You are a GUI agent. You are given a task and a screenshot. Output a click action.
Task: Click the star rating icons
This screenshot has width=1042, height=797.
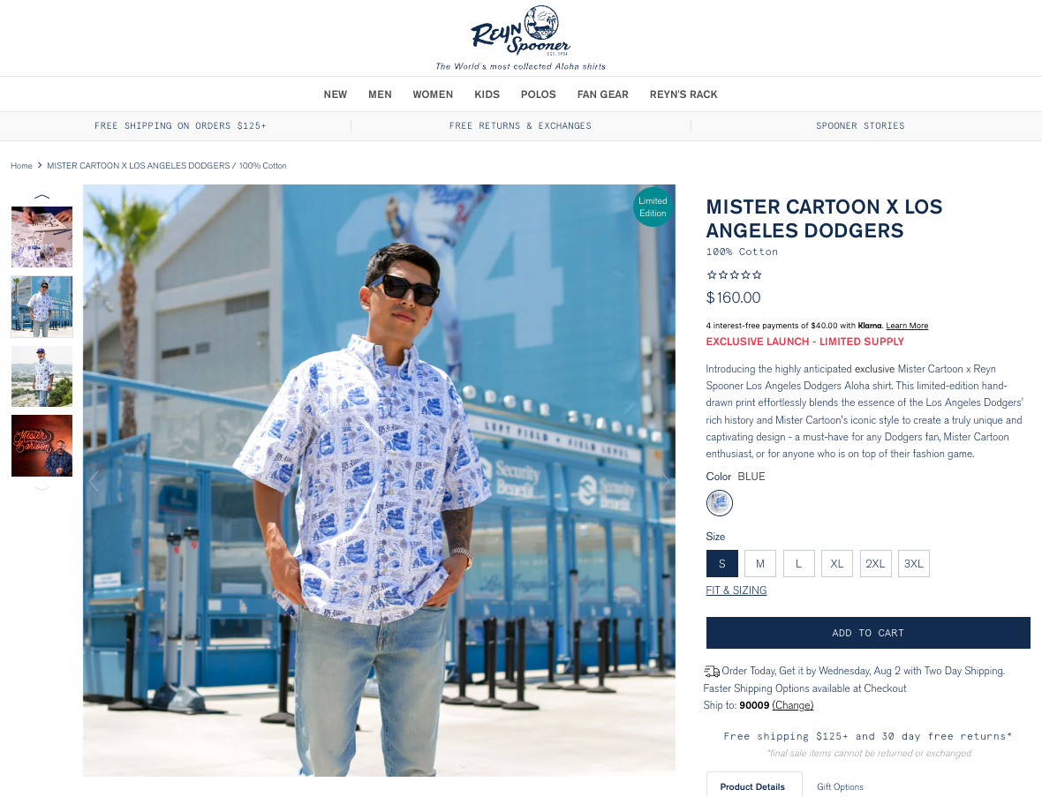point(734,274)
